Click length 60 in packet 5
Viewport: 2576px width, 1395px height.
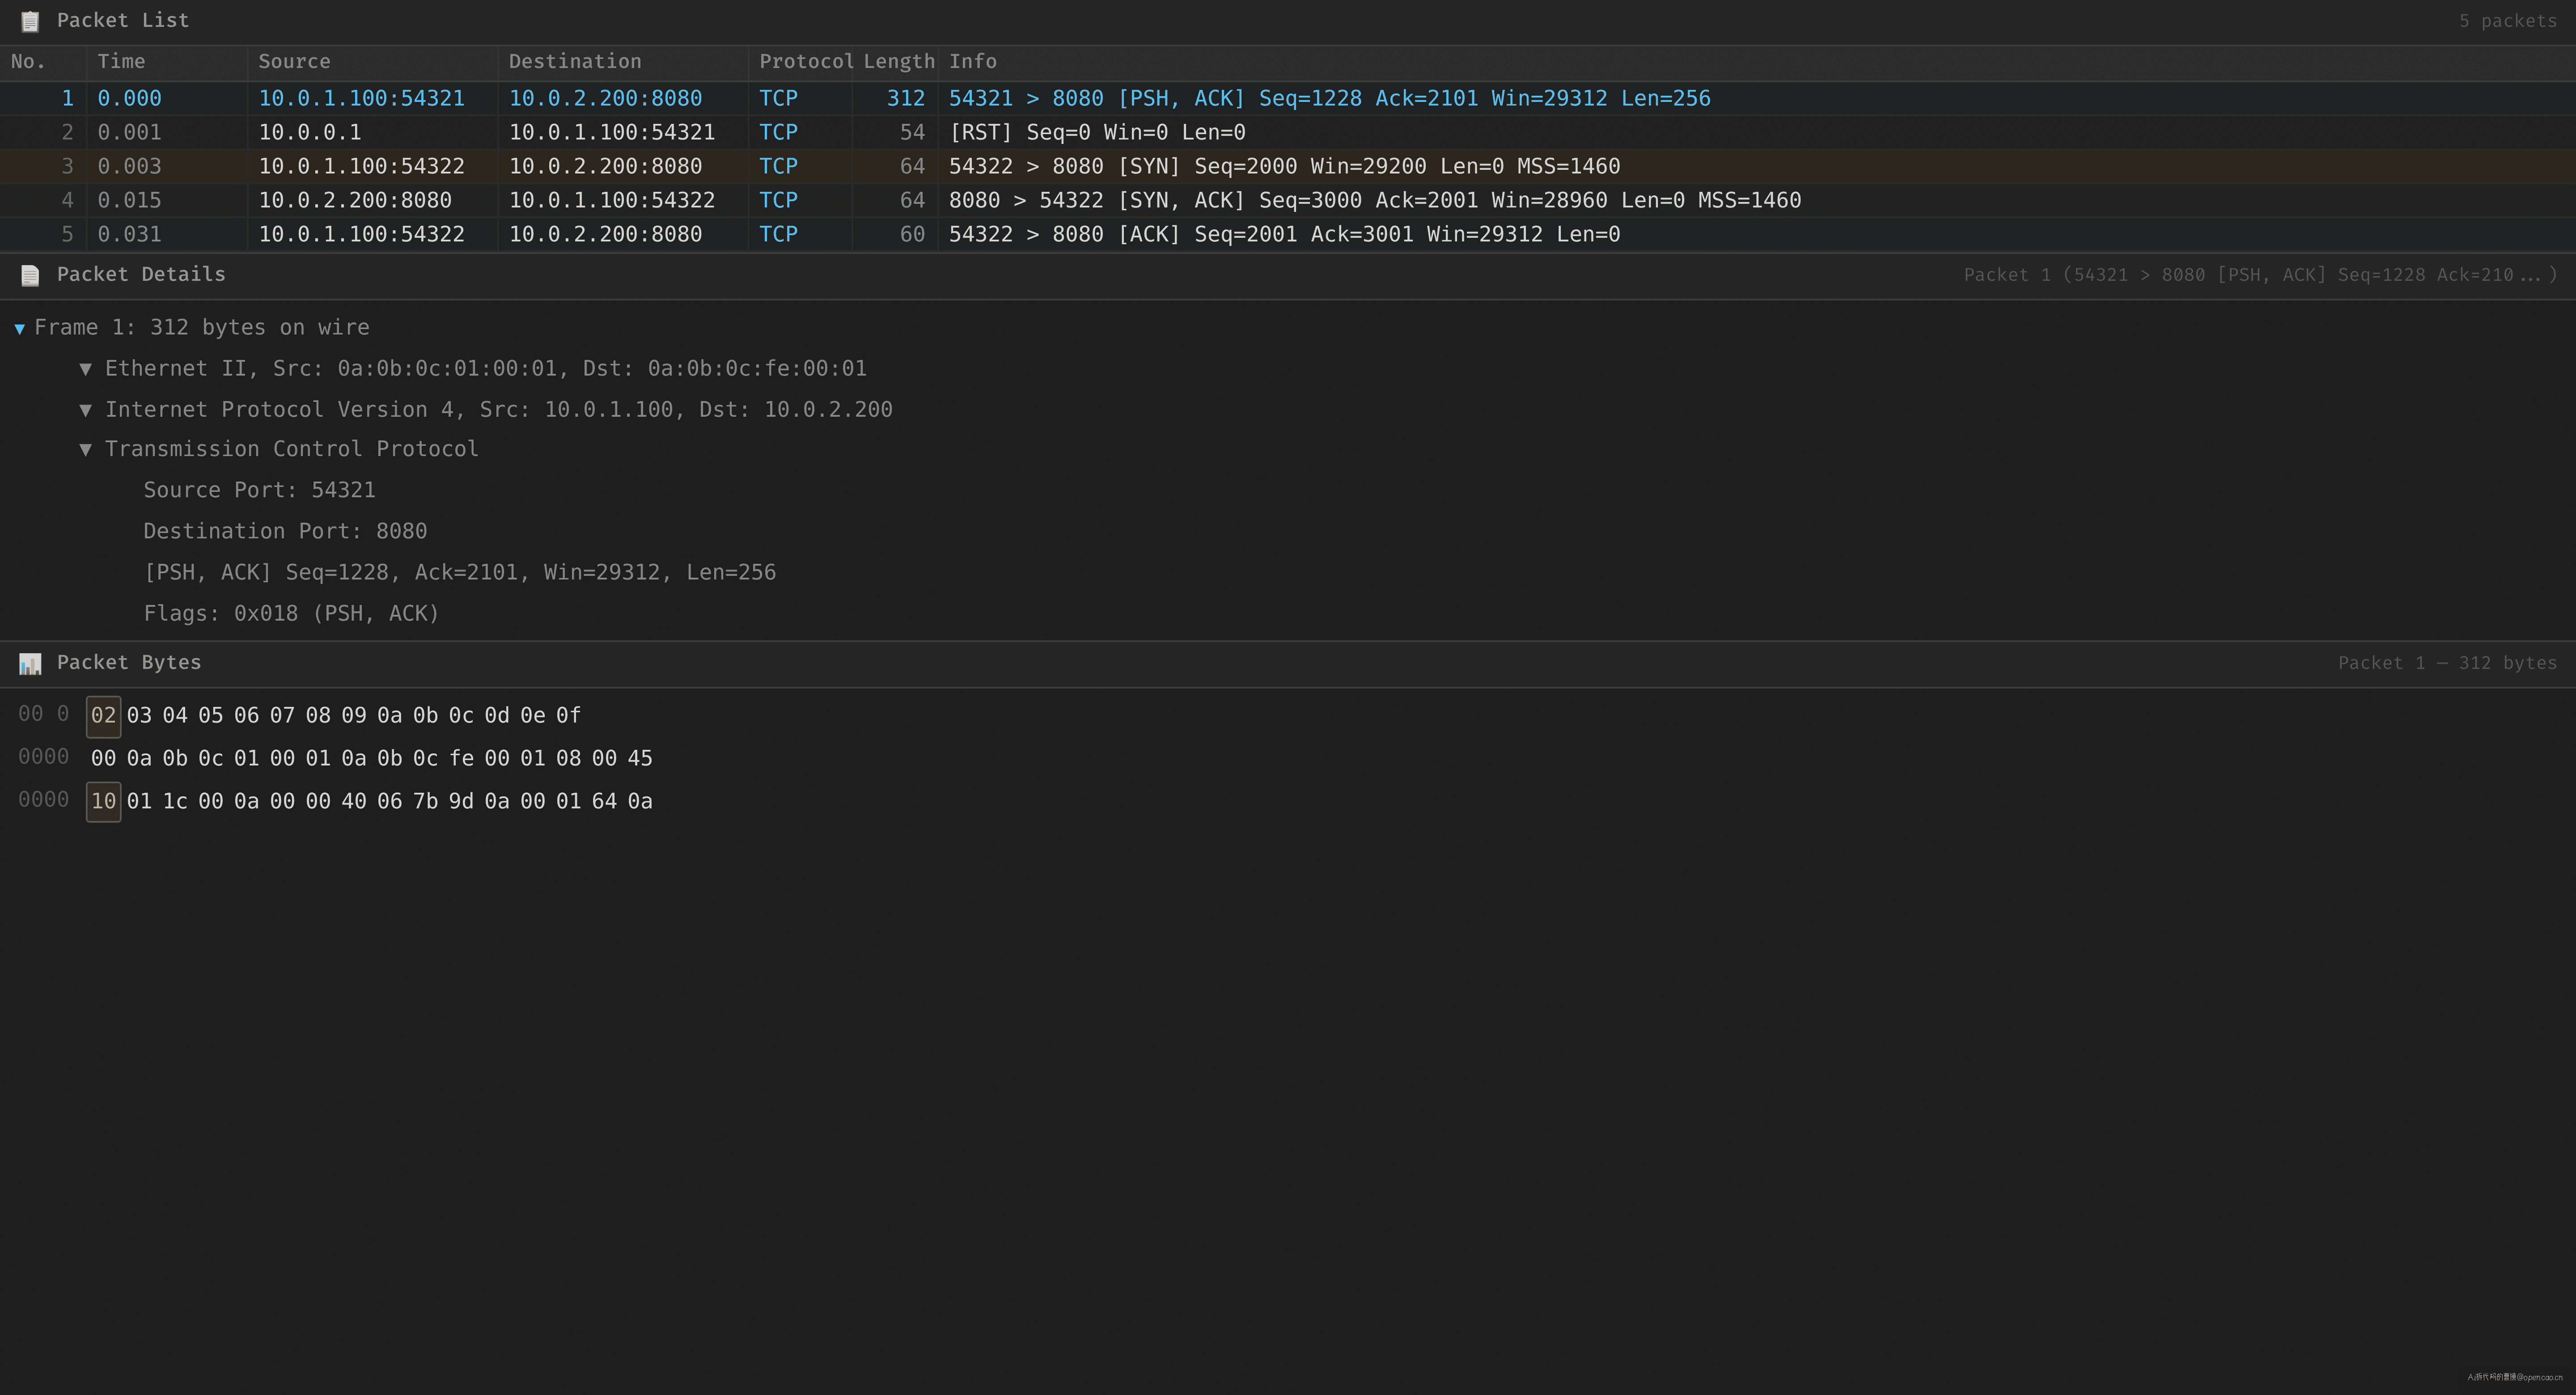912,234
